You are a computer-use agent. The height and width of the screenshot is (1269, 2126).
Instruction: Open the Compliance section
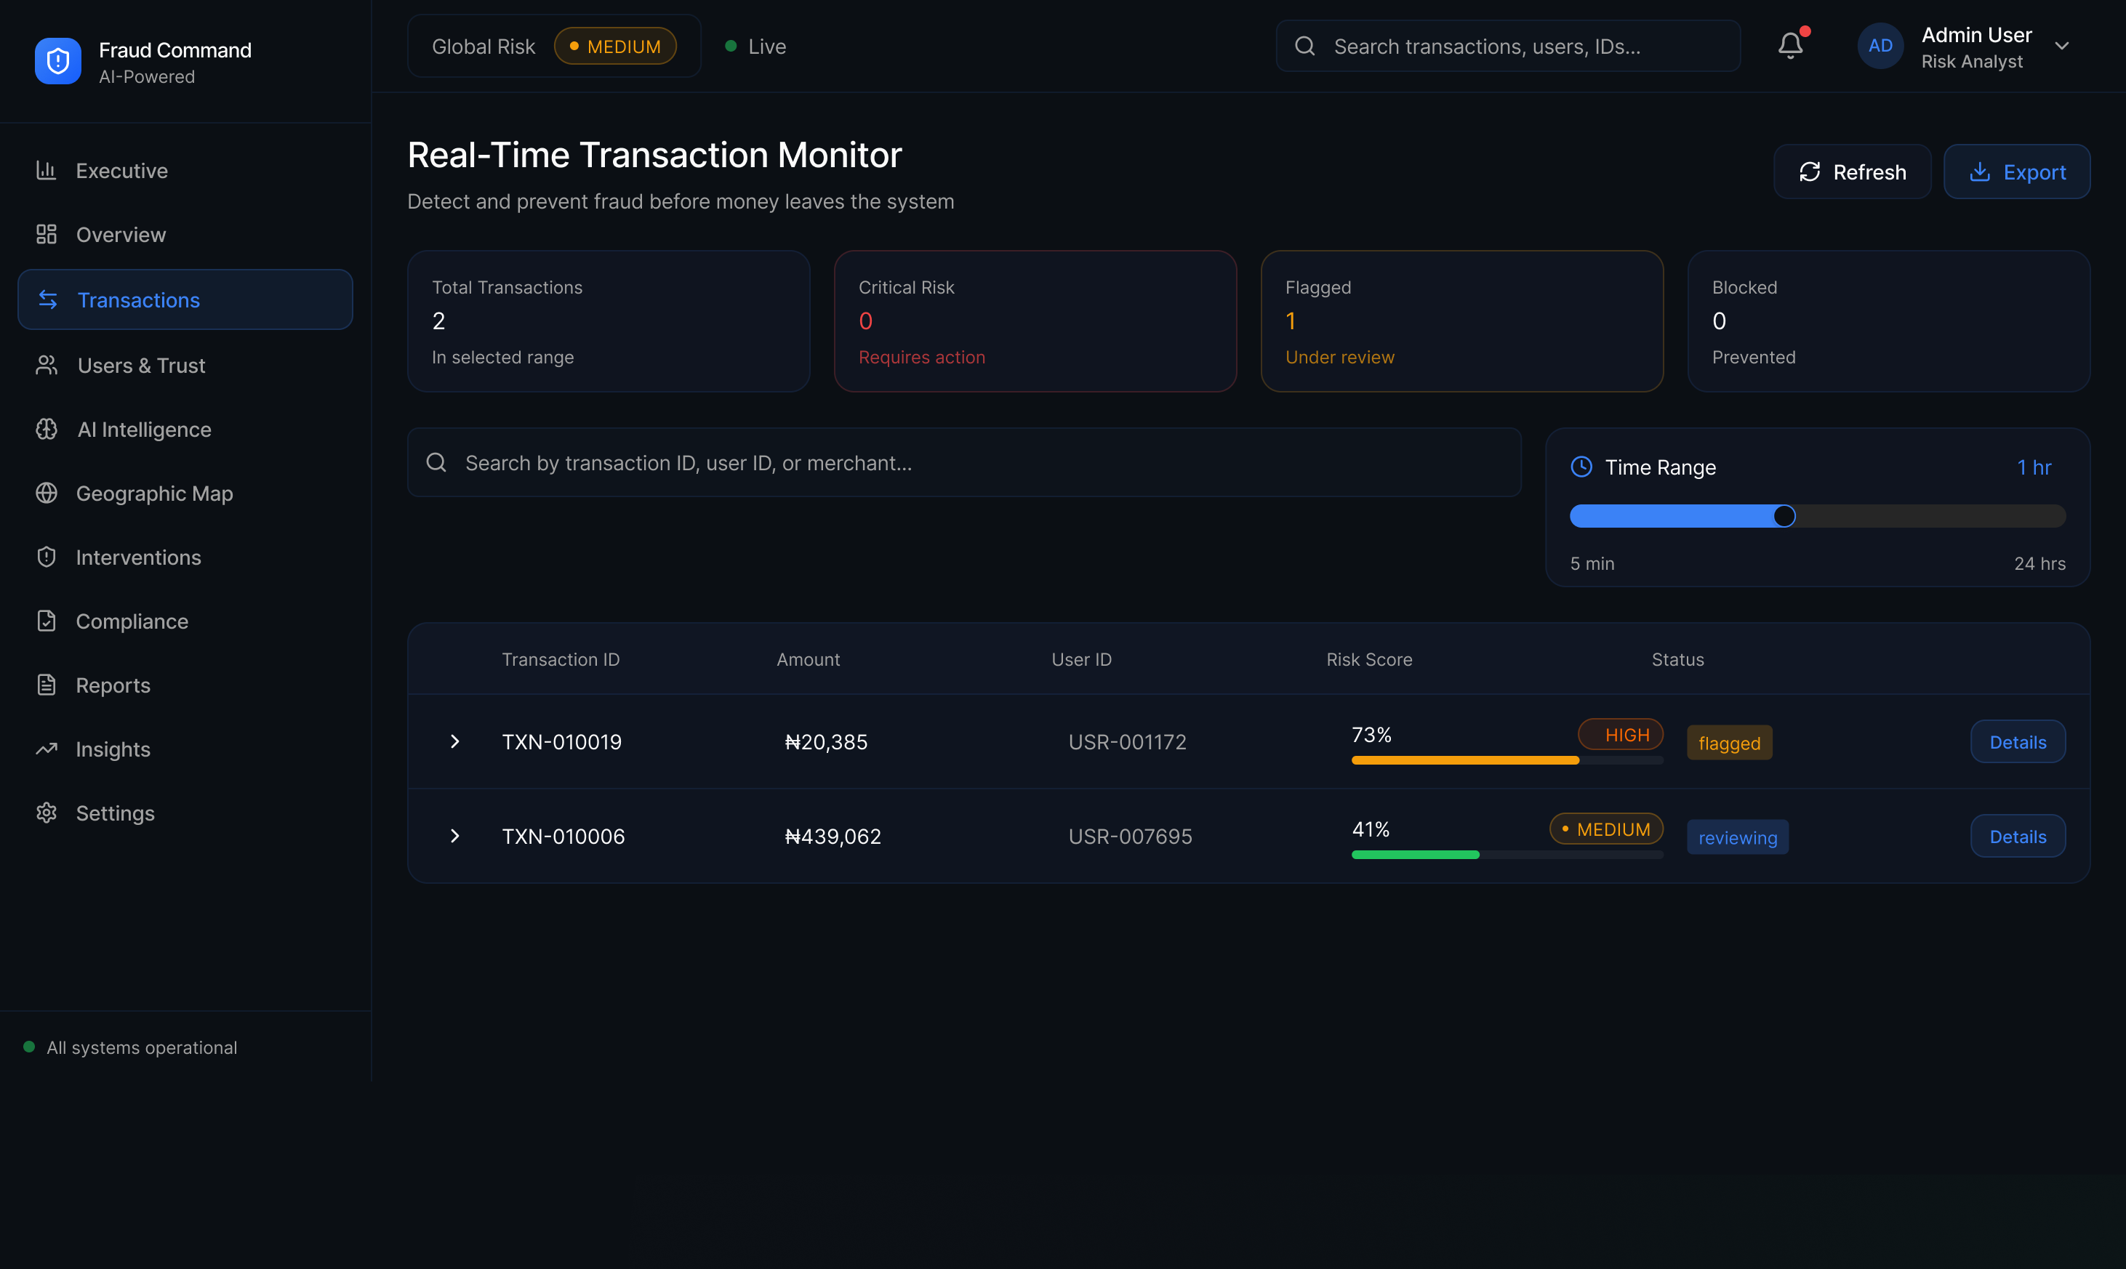point(132,621)
